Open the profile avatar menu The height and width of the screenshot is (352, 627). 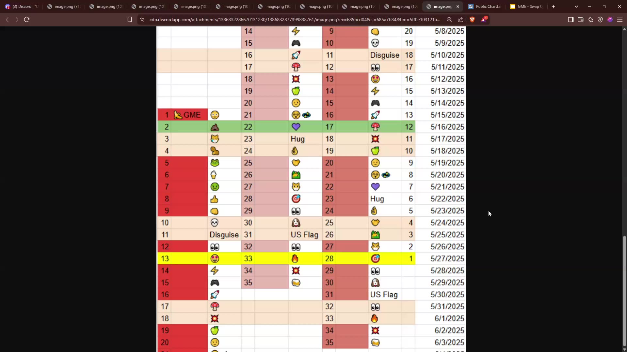click(x=610, y=20)
